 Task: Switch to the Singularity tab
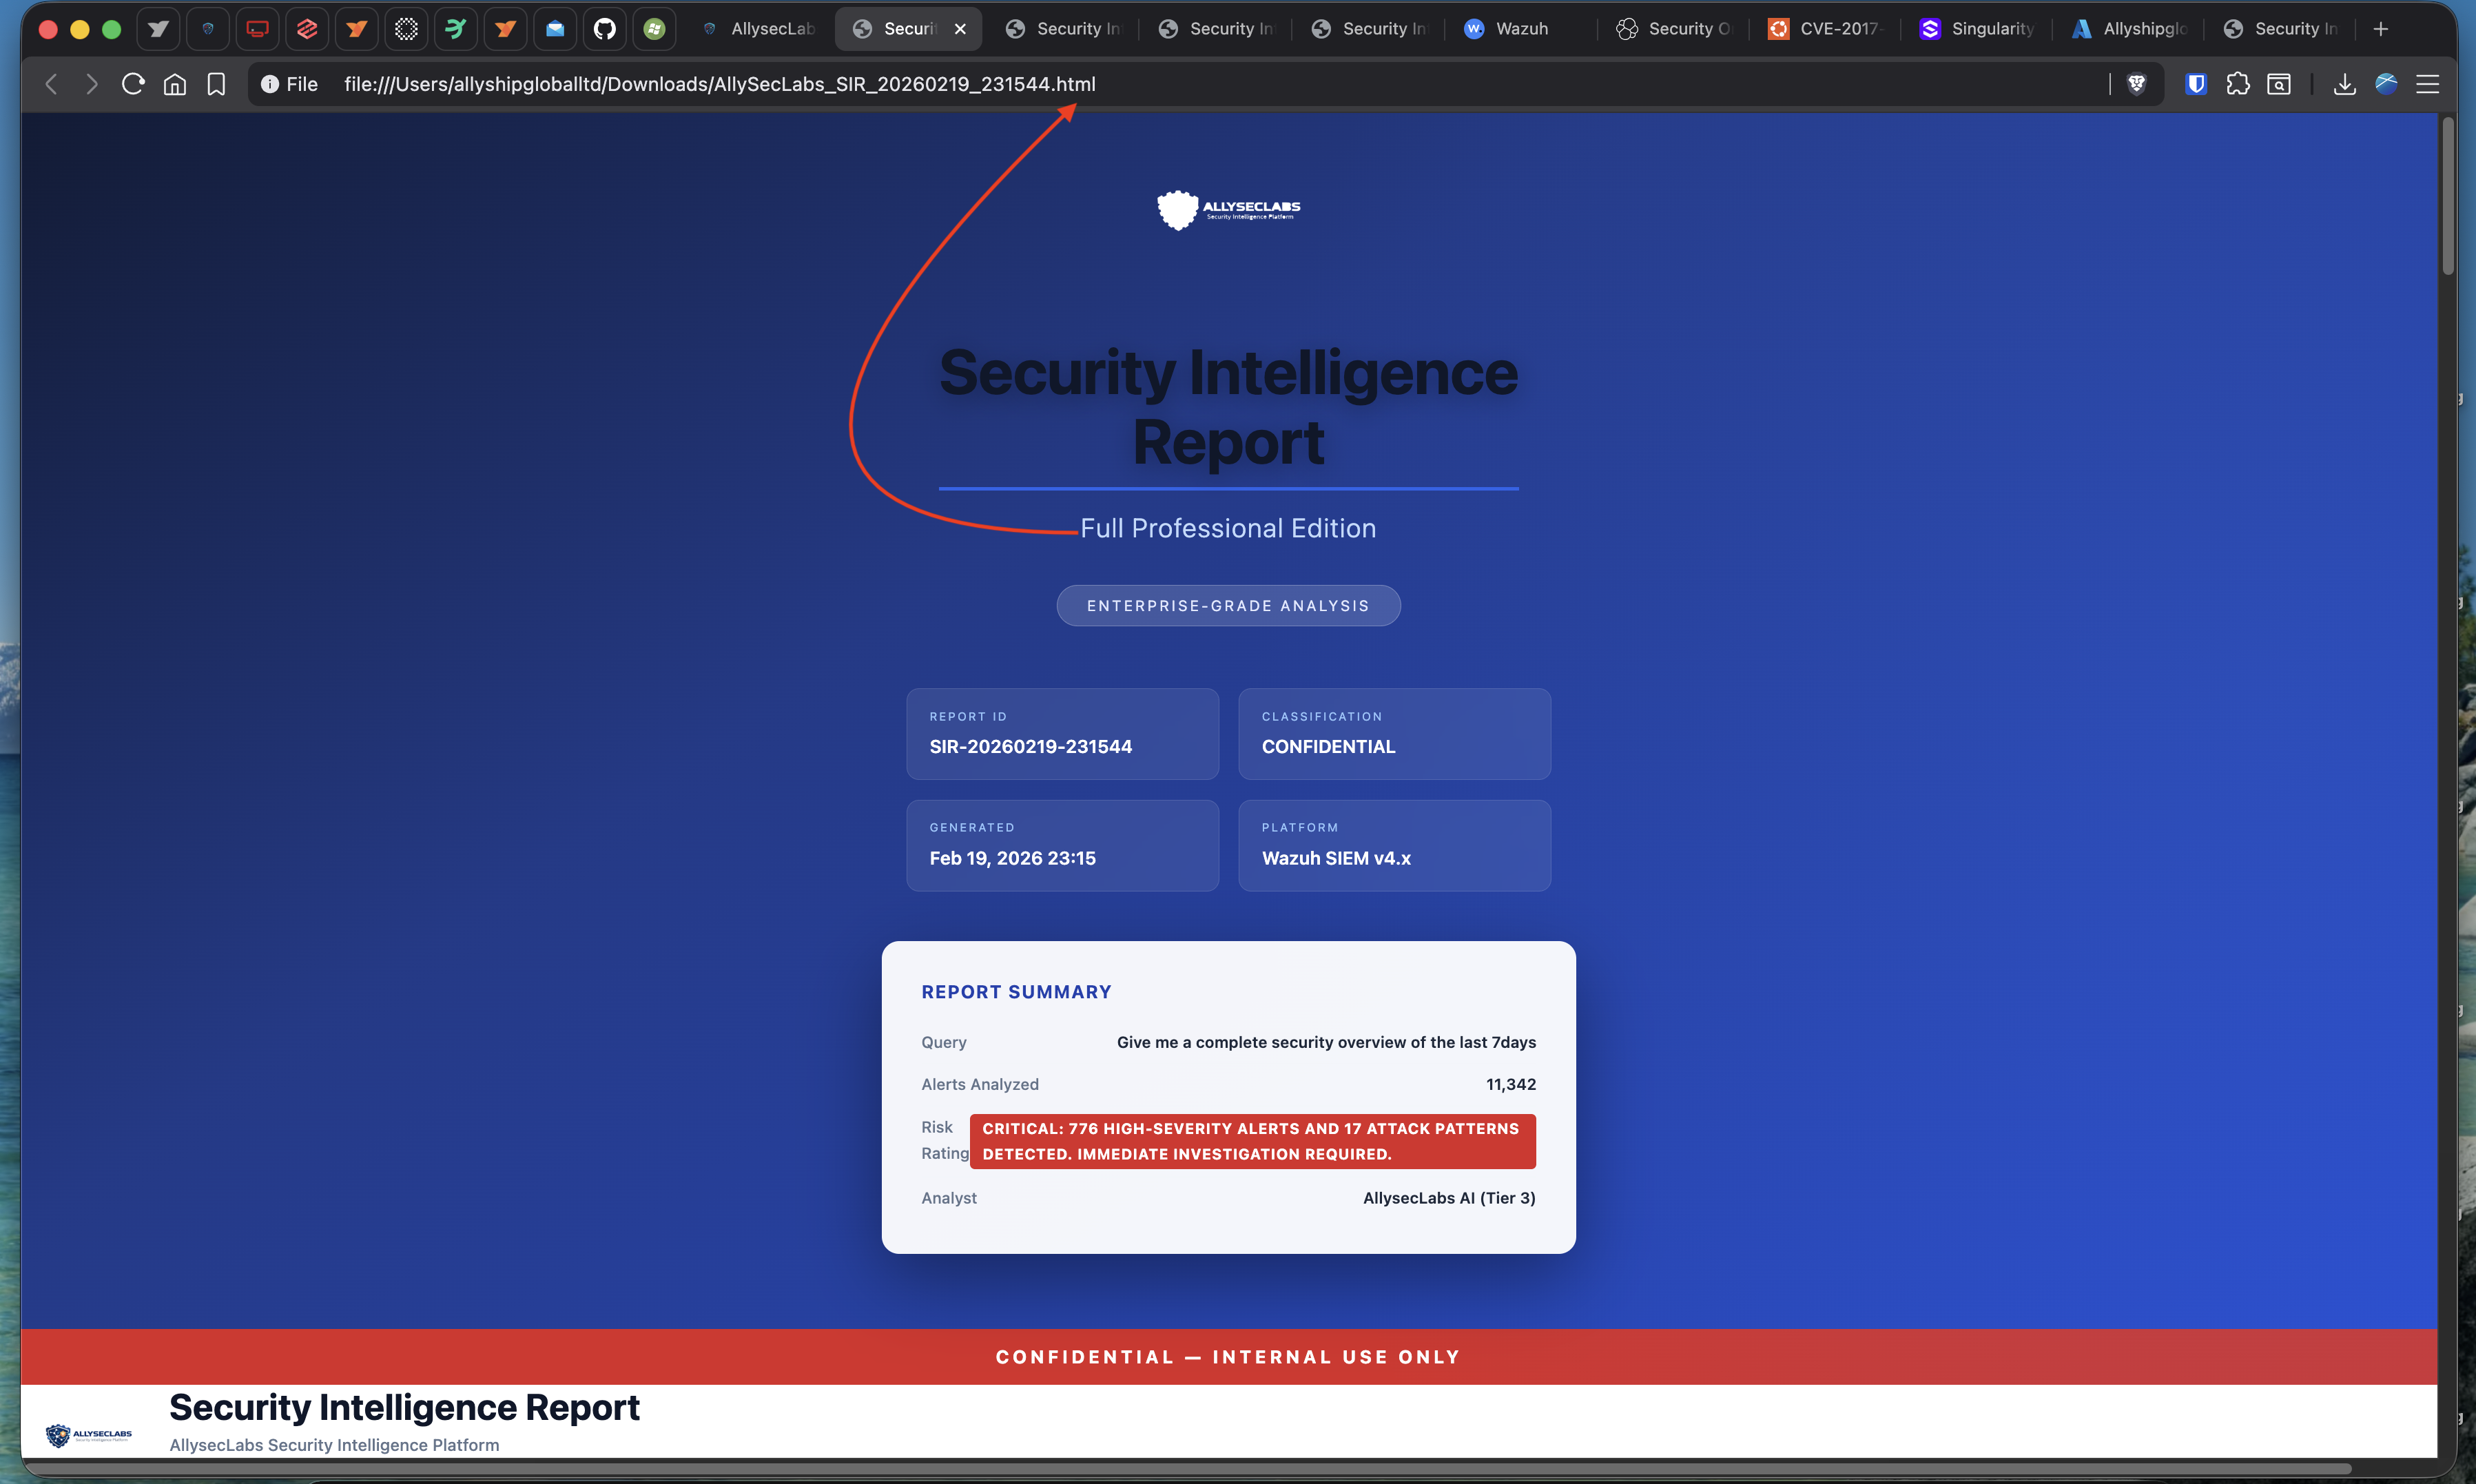1978,29
